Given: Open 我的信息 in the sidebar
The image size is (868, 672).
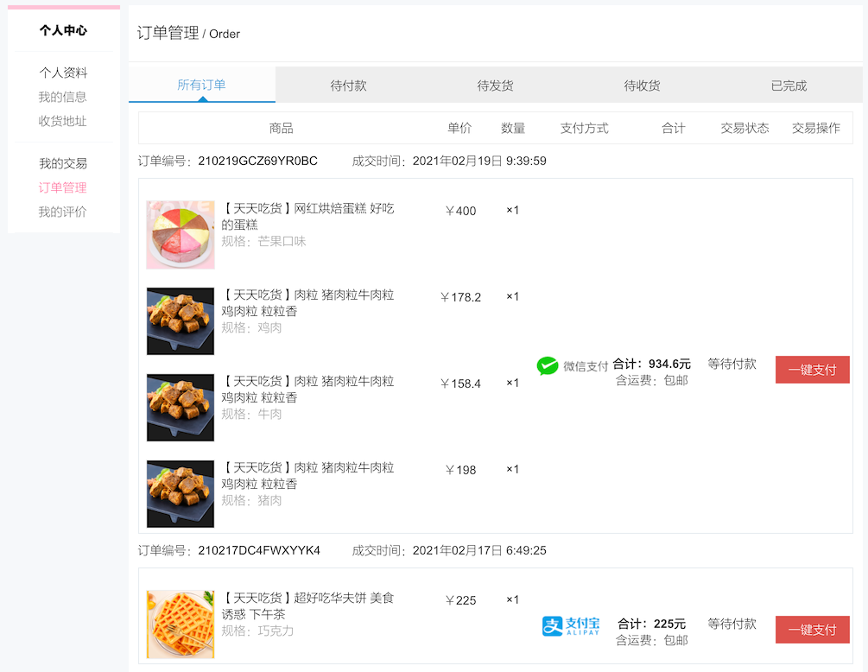Looking at the screenshot, I should pyautogui.click(x=63, y=97).
